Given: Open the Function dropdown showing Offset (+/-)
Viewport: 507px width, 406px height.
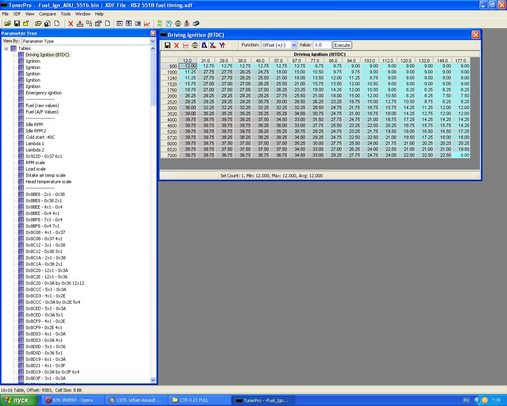Looking at the screenshot, I should click(x=294, y=45).
